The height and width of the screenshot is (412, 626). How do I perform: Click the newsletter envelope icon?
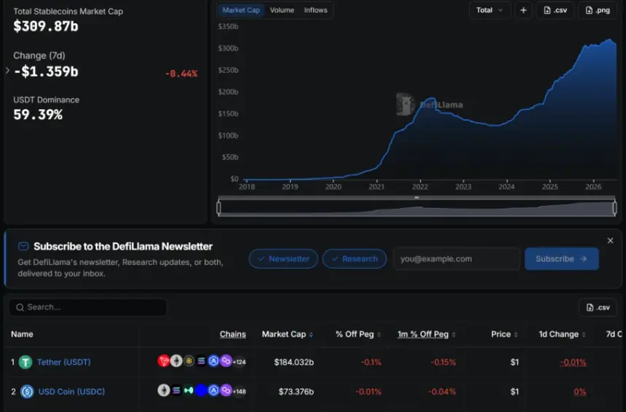23,246
